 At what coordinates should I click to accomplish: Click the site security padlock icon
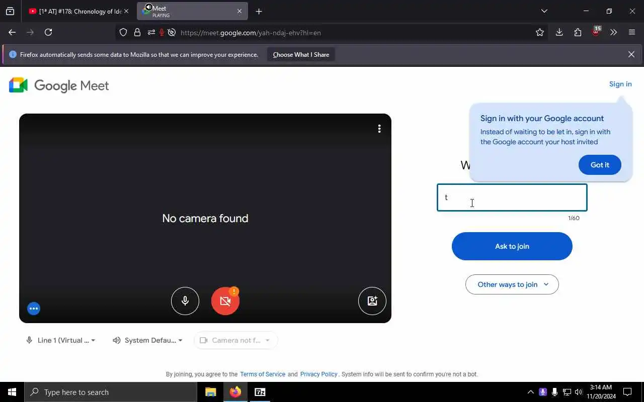(137, 33)
